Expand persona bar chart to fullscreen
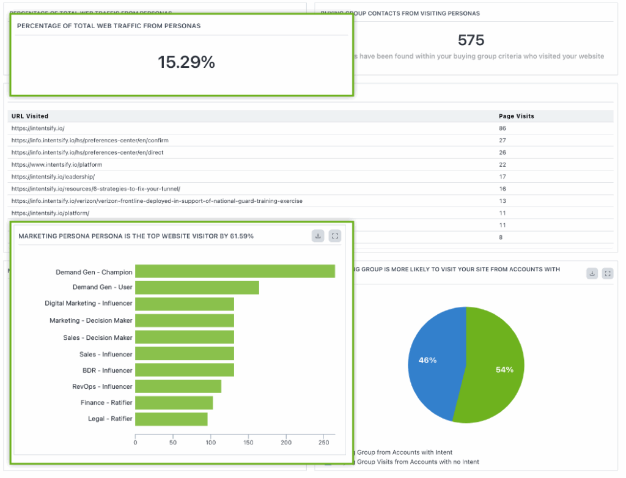 pyautogui.click(x=334, y=236)
